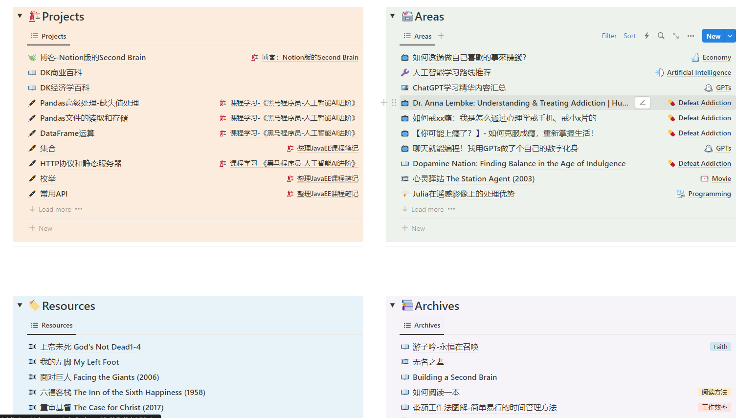Open Building a Second Brain page
Screen dimensions: 737x418
click(454, 377)
